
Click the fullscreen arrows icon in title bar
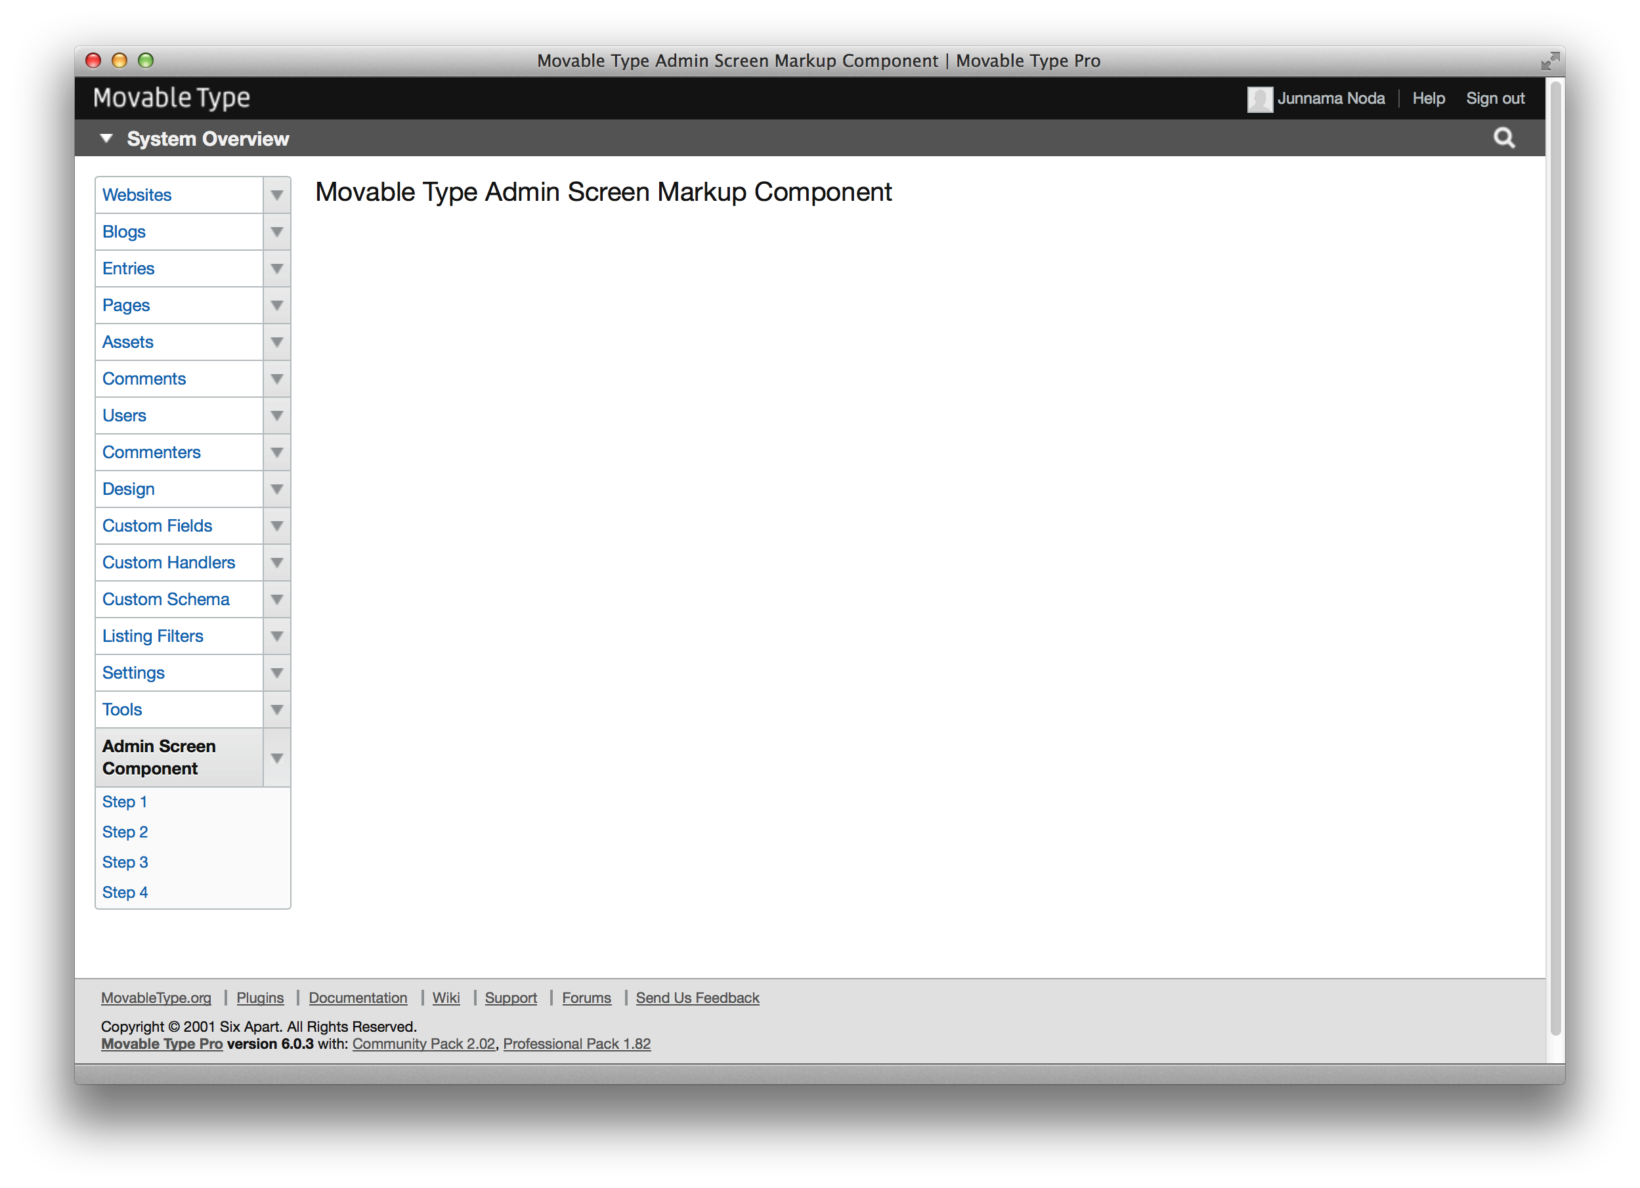1549,61
